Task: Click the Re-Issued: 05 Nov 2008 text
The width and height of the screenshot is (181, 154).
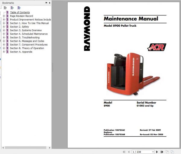Action: point(151,134)
